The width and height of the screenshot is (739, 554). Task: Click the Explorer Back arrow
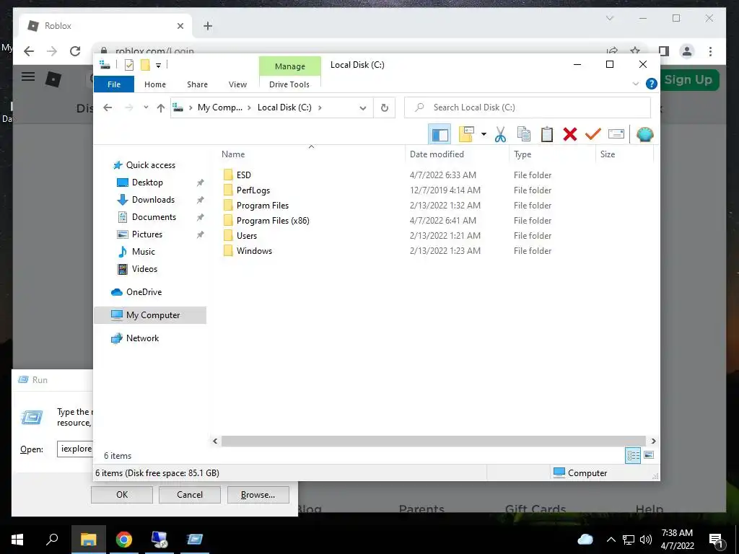[x=108, y=107]
